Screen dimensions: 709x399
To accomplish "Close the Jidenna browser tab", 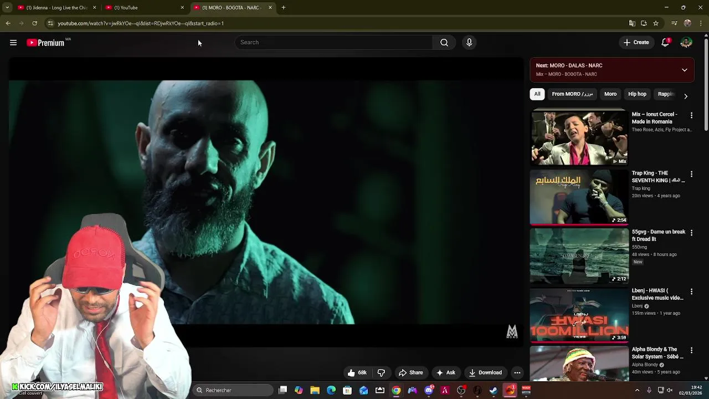I will pyautogui.click(x=94, y=8).
